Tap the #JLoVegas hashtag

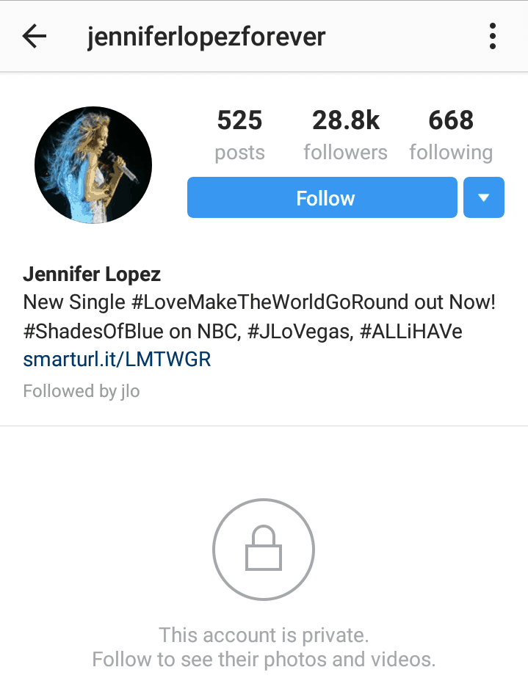300,332
